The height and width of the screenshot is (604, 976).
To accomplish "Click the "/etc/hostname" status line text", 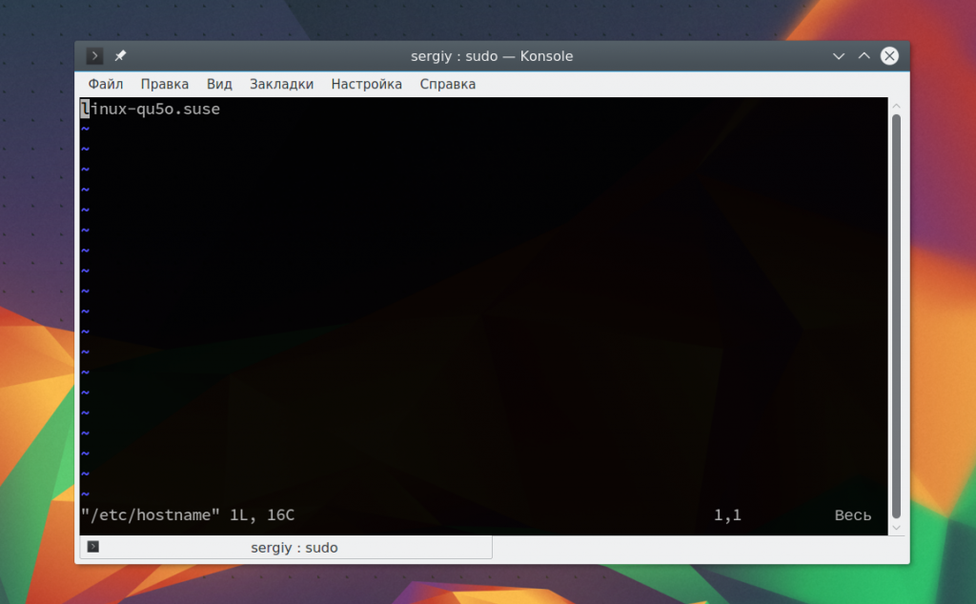I will click(150, 515).
